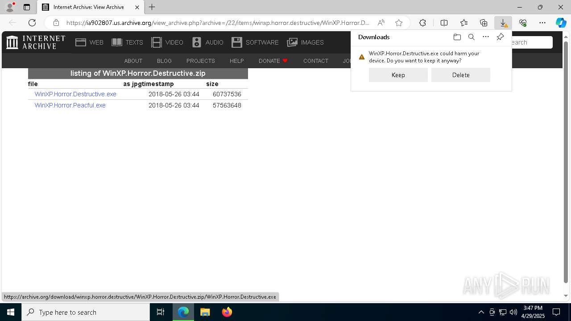Click the taskbar clock and date

pyautogui.click(x=533, y=312)
